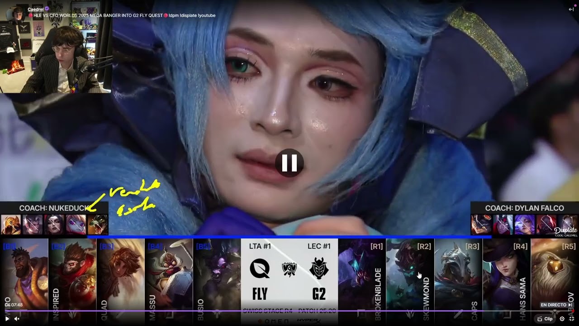Click the 'INSPIRED' player name
This screenshot has width=579, height=326.
(56, 305)
